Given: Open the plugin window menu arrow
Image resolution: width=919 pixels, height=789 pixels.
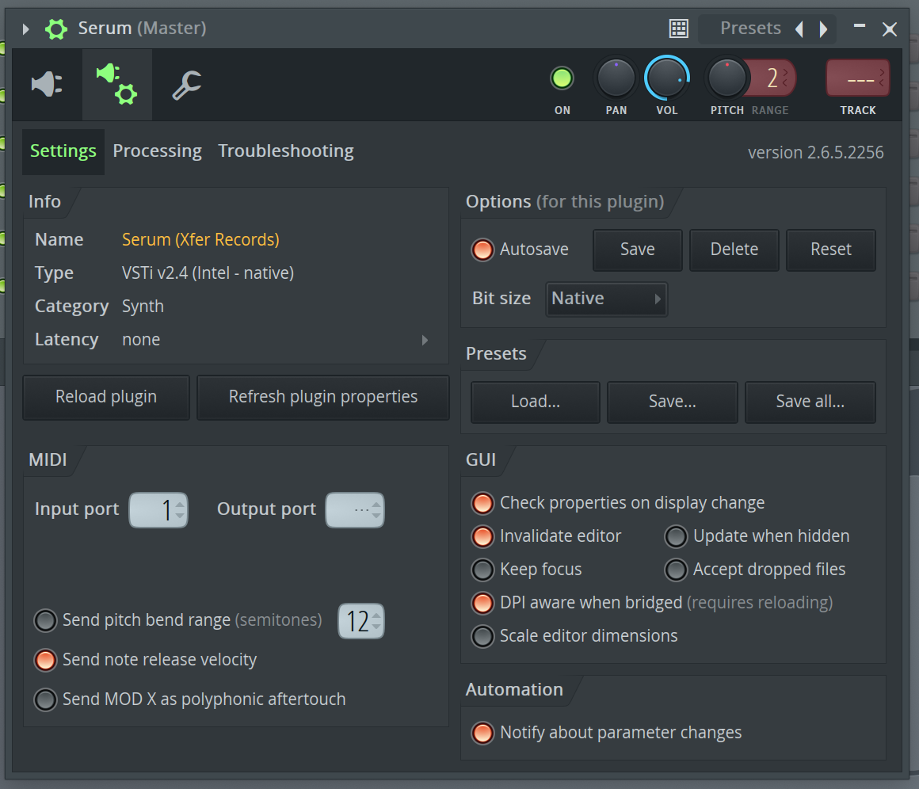Looking at the screenshot, I should tap(26, 29).
